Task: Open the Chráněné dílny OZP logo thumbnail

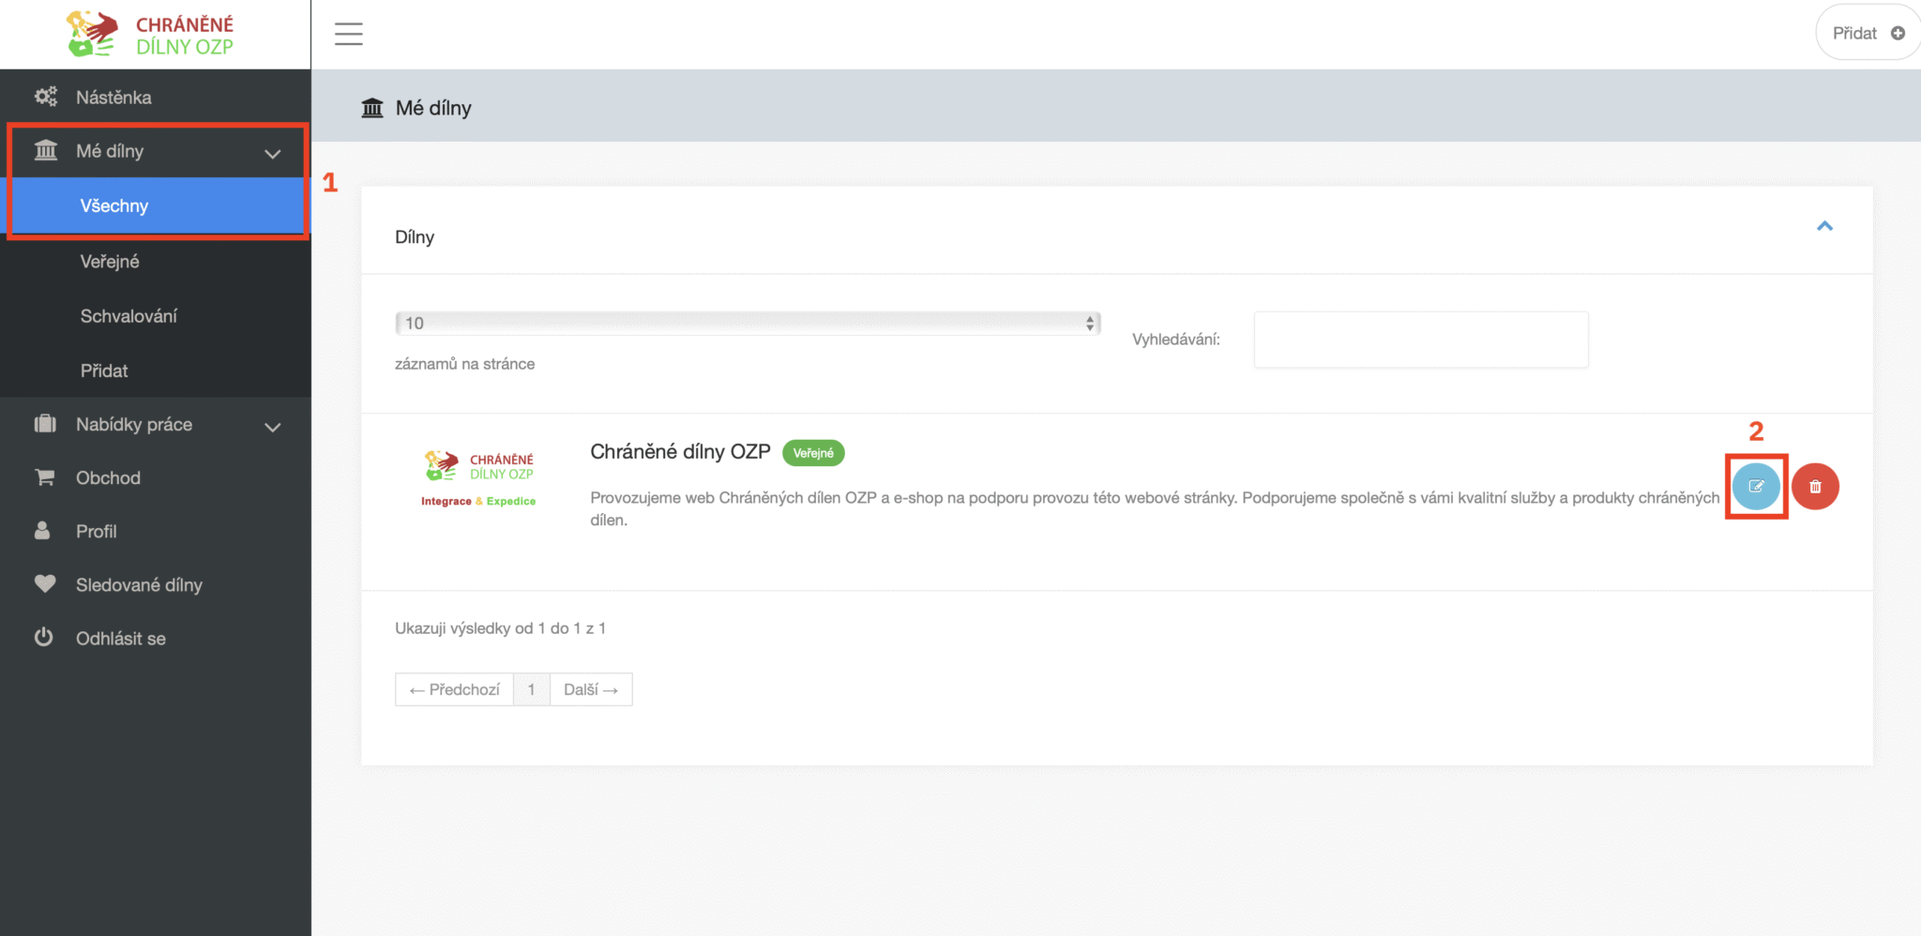Action: click(478, 478)
